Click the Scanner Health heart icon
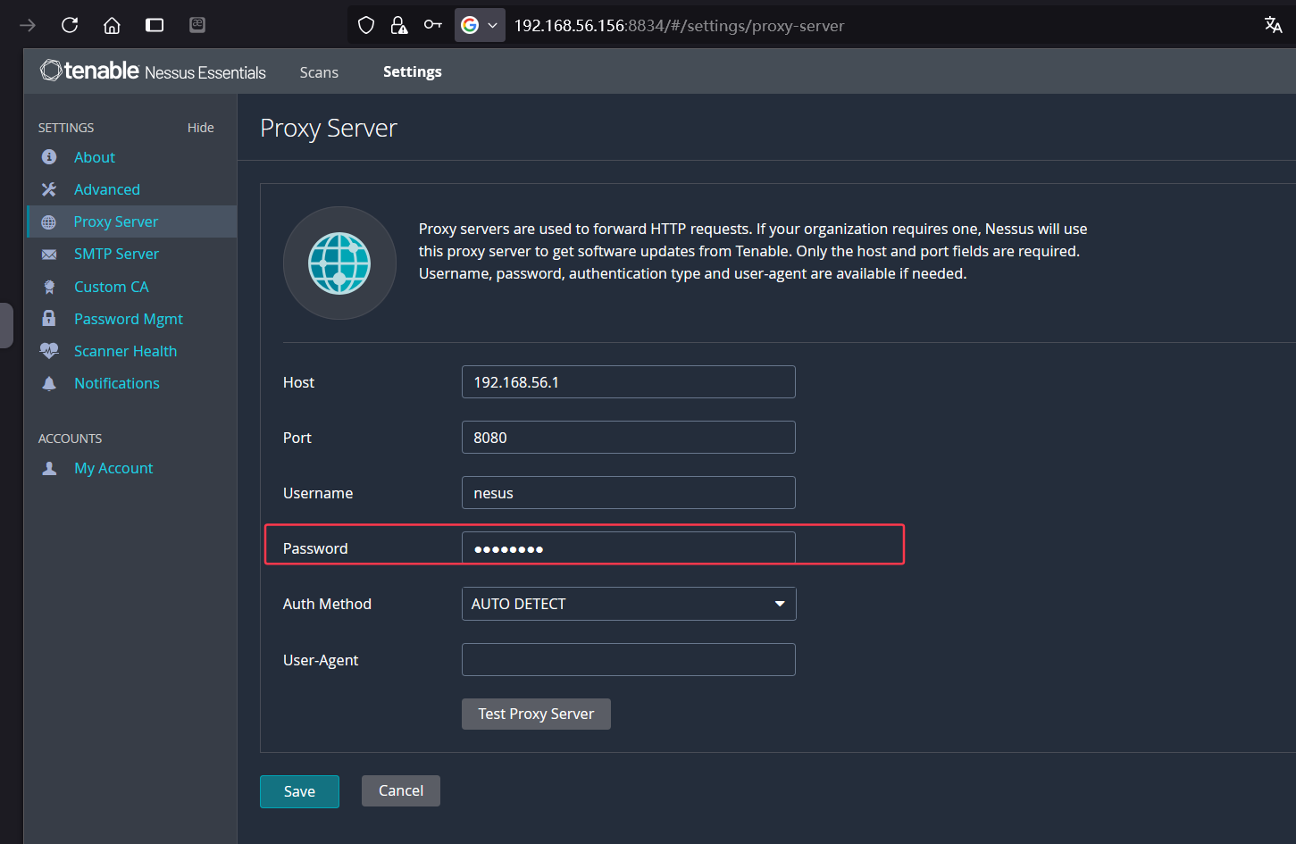1296x844 pixels. point(49,351)
